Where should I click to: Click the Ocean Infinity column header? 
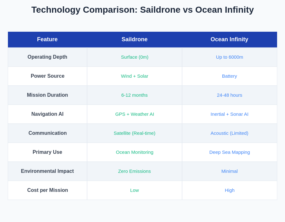229,39
